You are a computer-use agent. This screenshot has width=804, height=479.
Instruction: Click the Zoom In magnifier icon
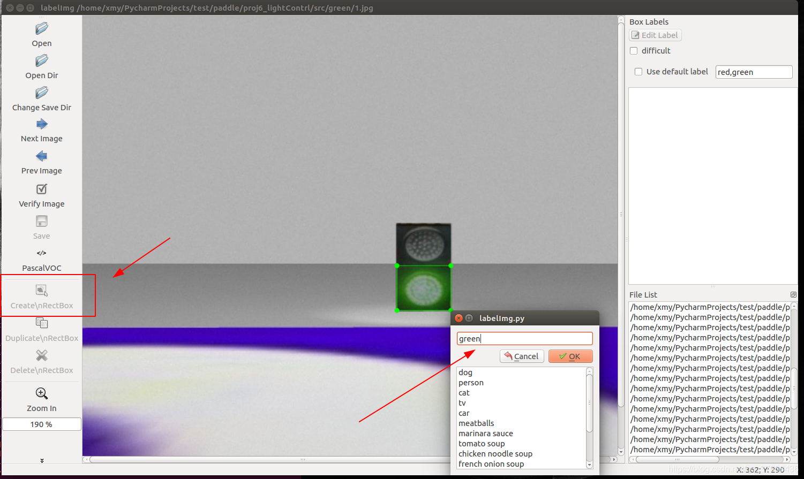coord(41,393)
